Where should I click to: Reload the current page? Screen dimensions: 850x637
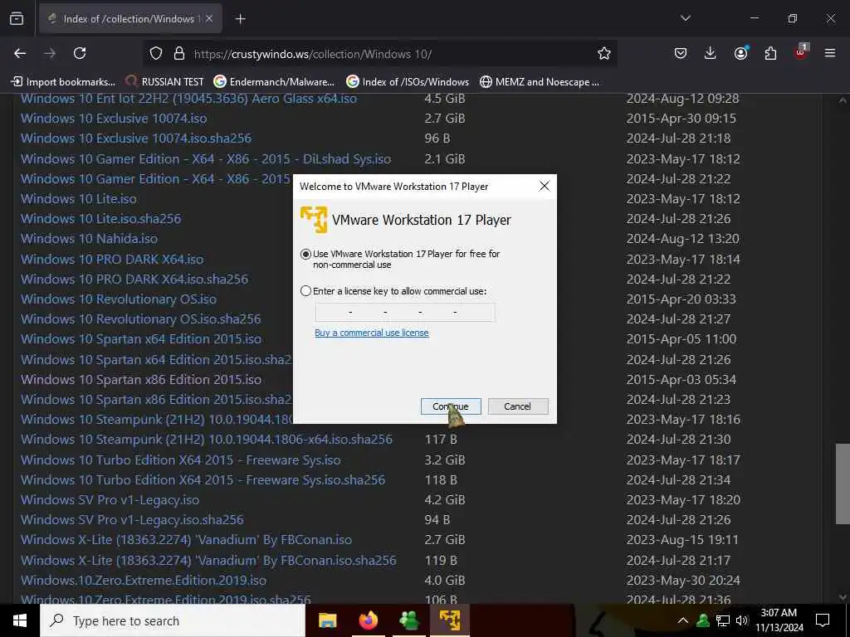point(80,53)
